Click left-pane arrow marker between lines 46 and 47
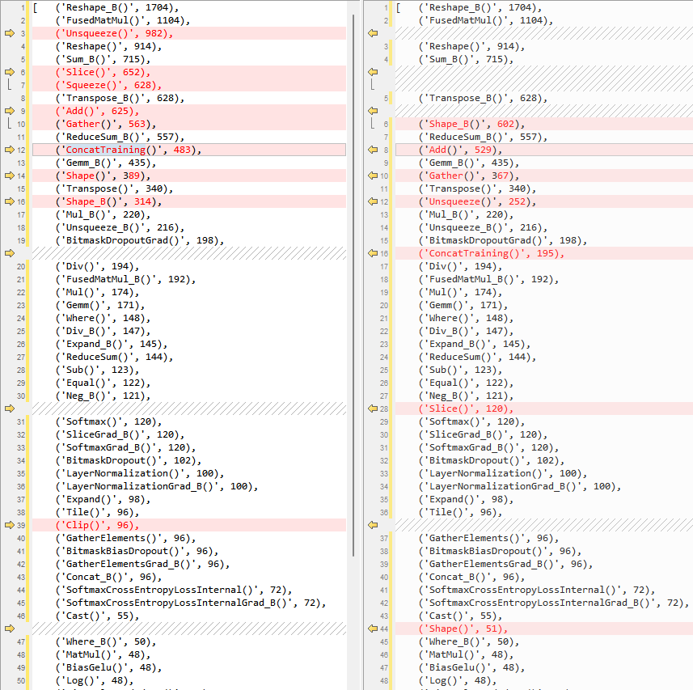The width and height of the screenshot is (693, 690). (9, 629)
